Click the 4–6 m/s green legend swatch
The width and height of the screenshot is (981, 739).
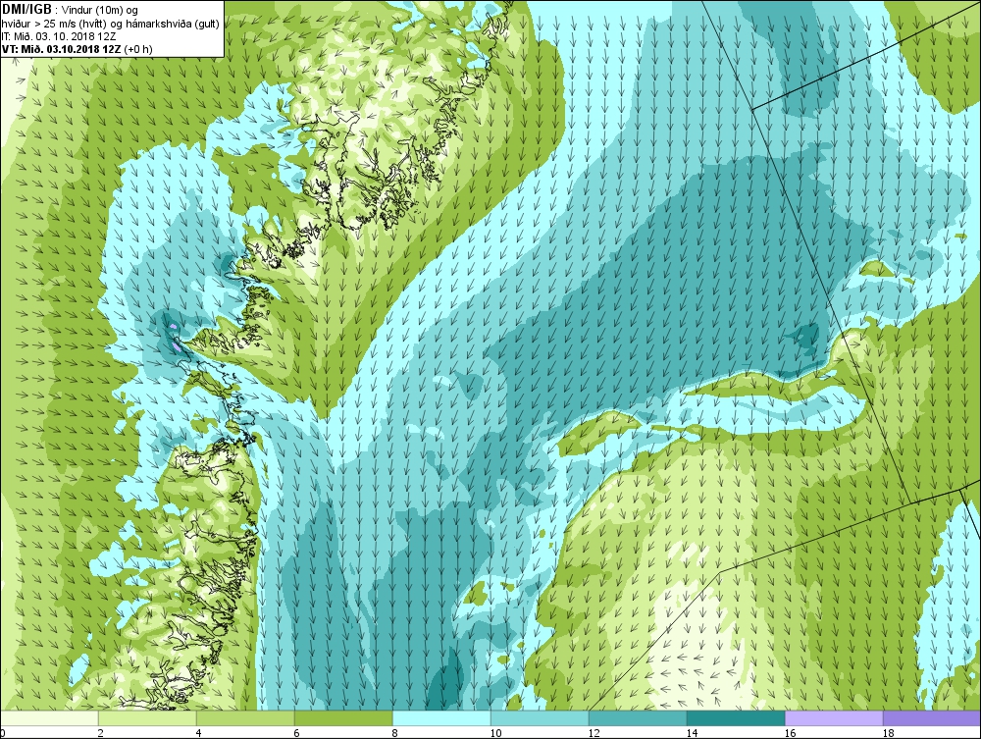[245, 718]
